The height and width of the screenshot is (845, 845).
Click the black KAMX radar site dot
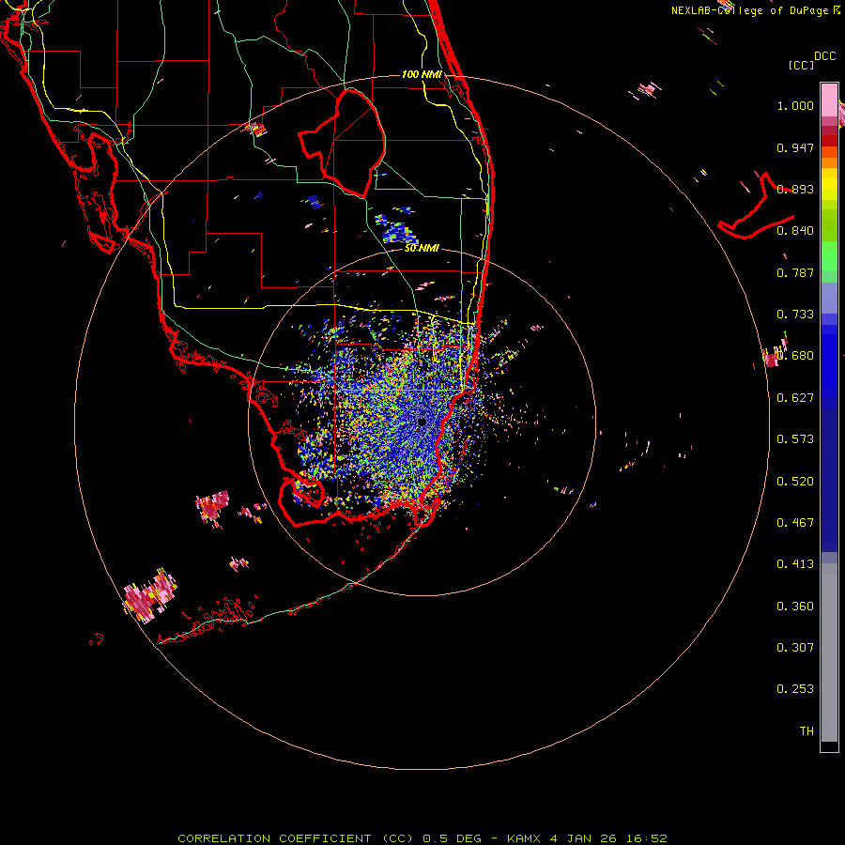coord(422,422)
